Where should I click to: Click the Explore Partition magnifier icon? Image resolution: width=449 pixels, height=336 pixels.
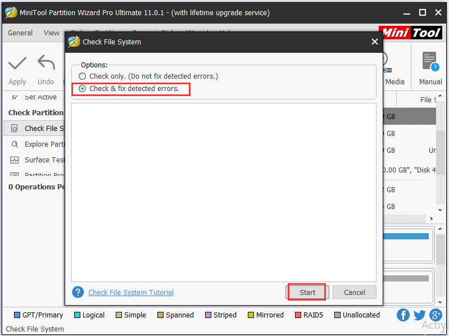pyautogui.click(x=15, y=144)
